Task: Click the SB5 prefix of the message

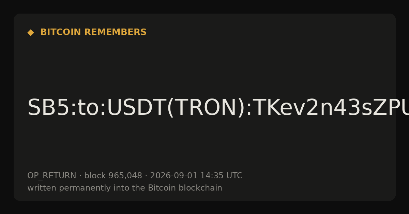Action: click(48, 108)
